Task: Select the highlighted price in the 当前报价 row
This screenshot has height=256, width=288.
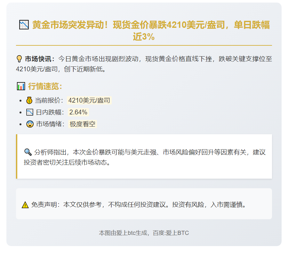Action: click(x=89, y=101)
